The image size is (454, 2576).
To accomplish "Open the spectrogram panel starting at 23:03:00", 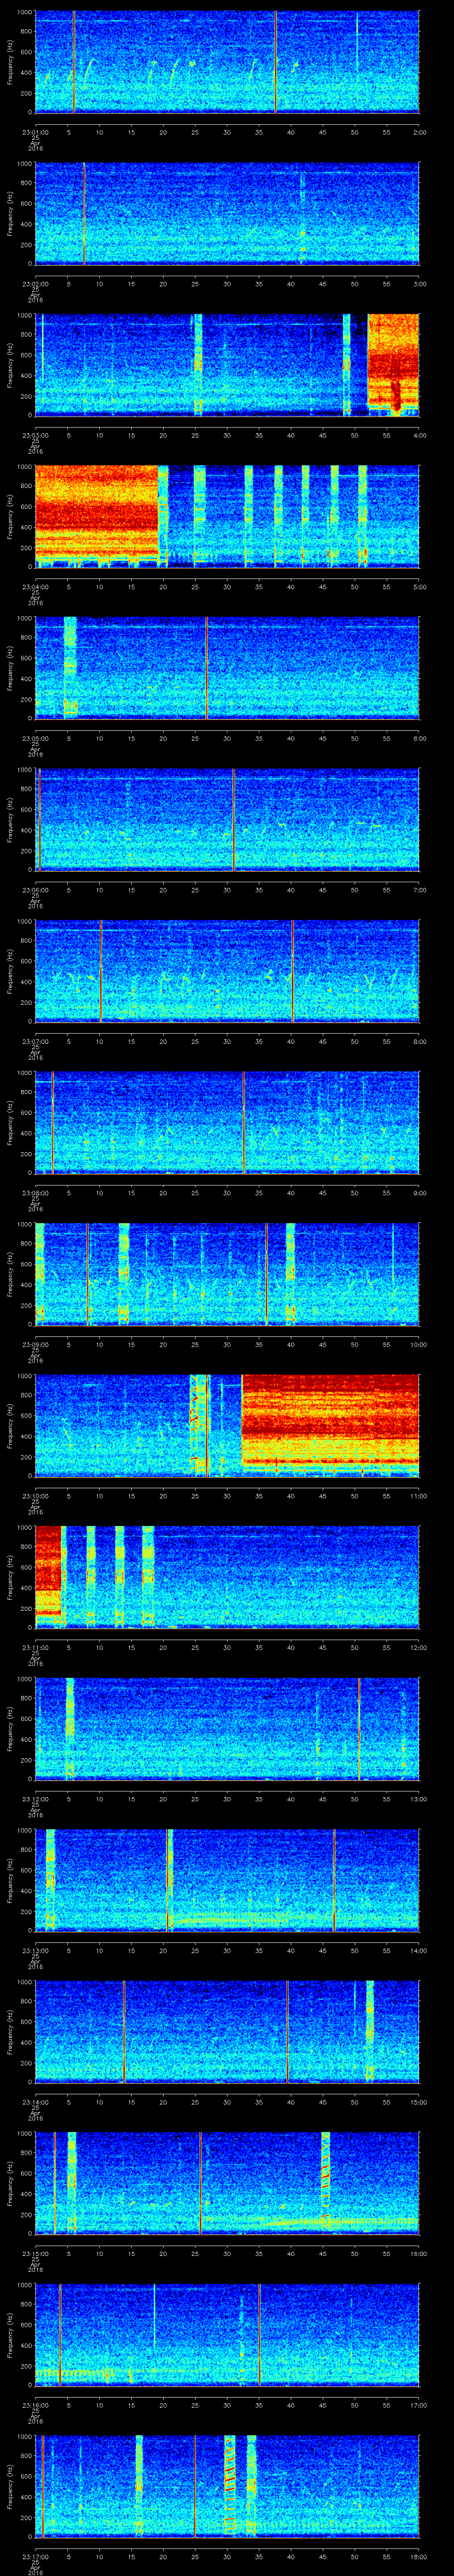I will pyautogui.click(x=227, y=365).
